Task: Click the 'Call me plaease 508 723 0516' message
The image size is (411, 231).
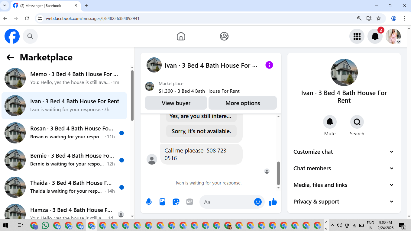Action: (201, 154)
